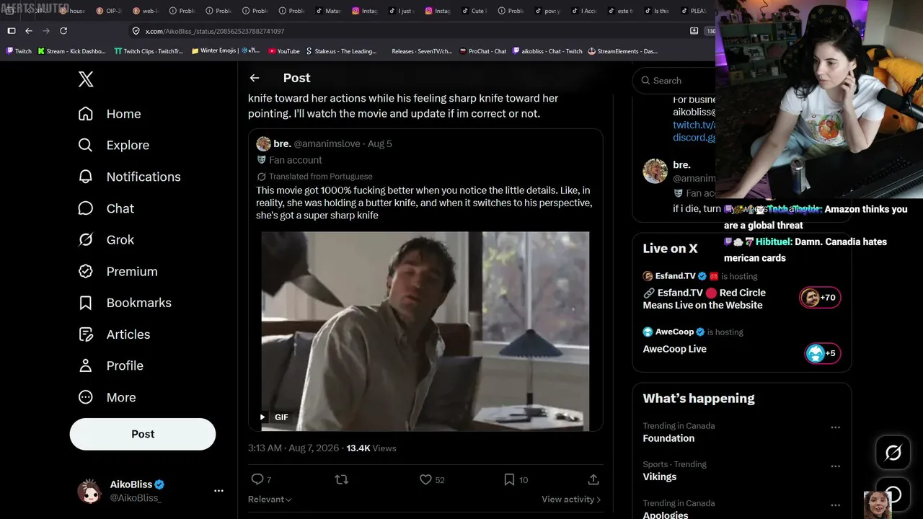Image resolution: width=923 pixels, height=519 pixels.
Task: Open the StreamElements bookmark
Action: pos(623,51)
